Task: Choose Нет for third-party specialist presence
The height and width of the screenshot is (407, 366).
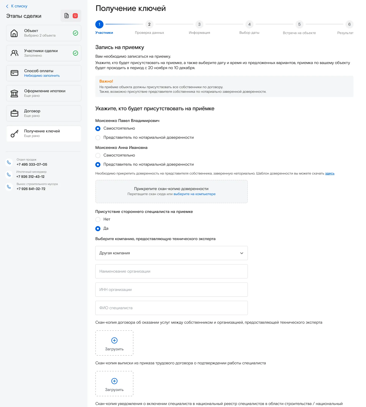Action: click(x=98, y=219)
